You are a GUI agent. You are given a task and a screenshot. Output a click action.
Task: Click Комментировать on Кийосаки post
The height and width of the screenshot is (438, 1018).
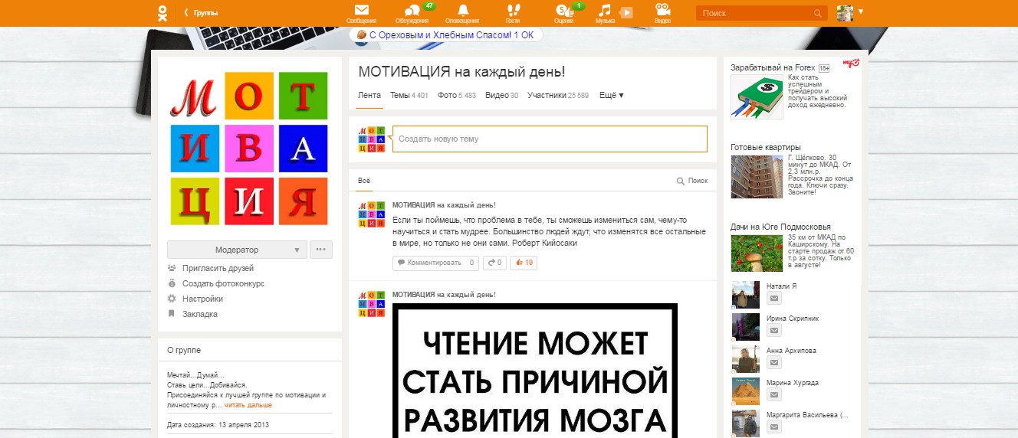tap(435, 263)
